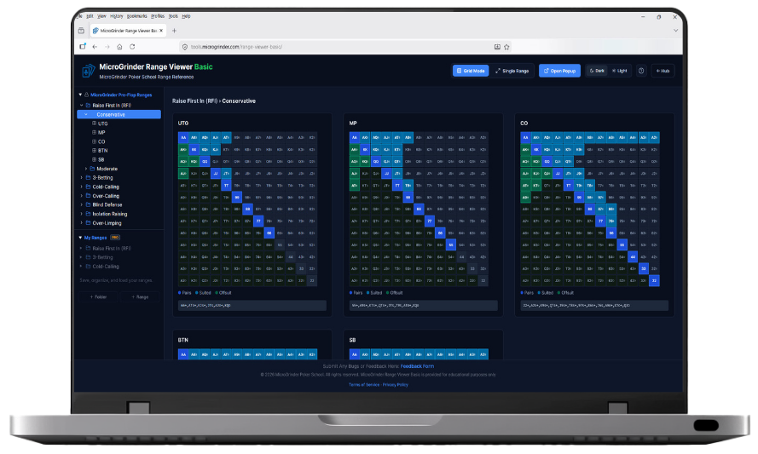
Task: Enable the Dark theme
Action: coord(597,71)
